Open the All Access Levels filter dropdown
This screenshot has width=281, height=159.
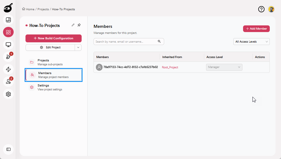[x=252, y=42]
